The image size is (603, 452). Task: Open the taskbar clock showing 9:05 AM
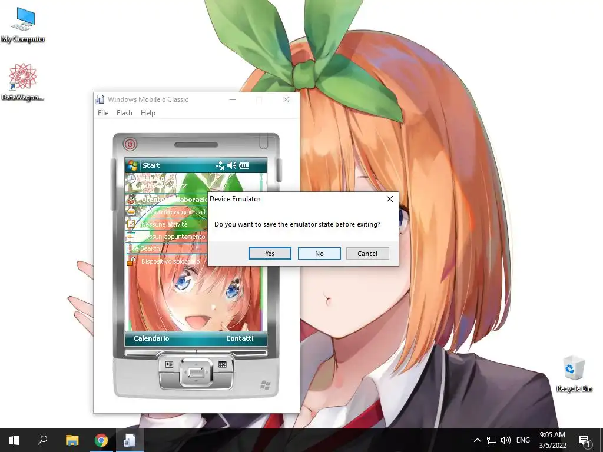(x=552, y=440)
